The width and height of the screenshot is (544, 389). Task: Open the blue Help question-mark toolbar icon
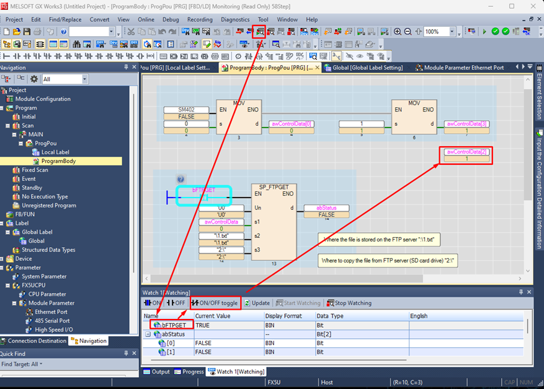pos(63,32)
